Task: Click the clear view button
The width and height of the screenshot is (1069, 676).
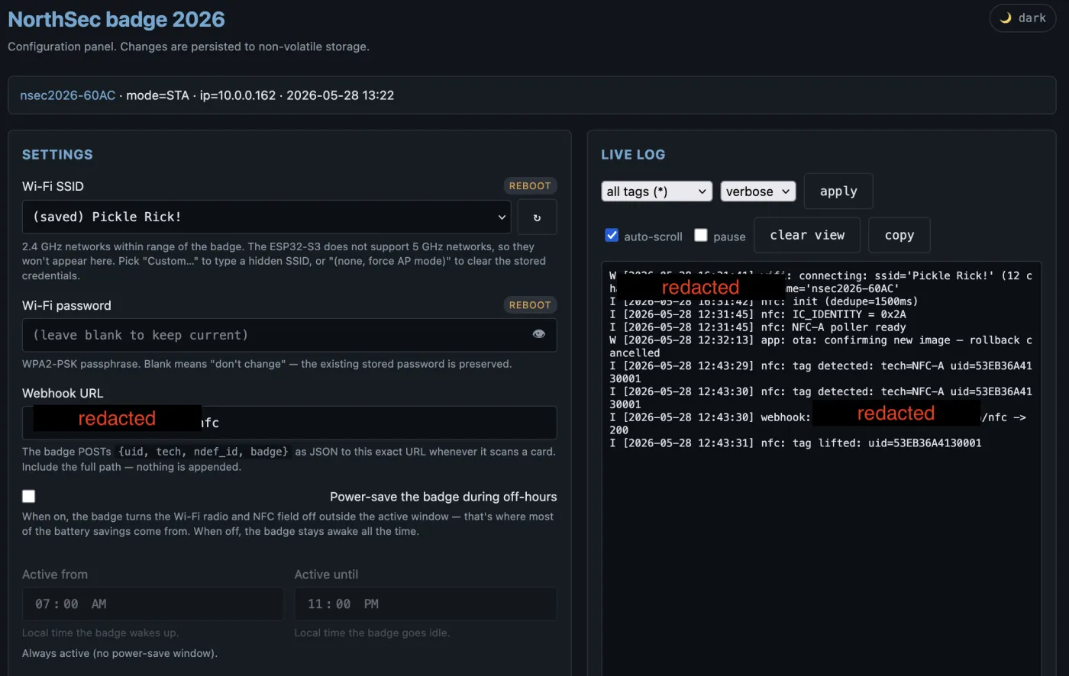Action: [x=807, y=235]
